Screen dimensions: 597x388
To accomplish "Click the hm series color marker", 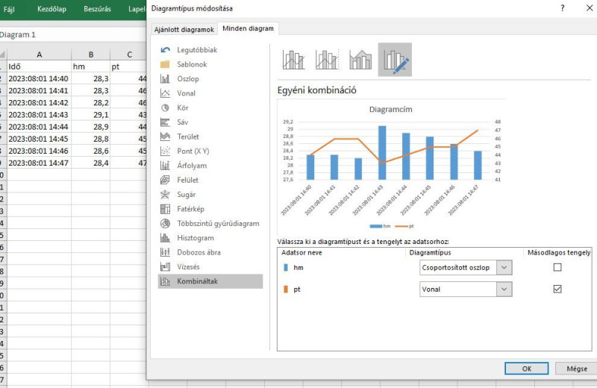I will click(286, 267).
